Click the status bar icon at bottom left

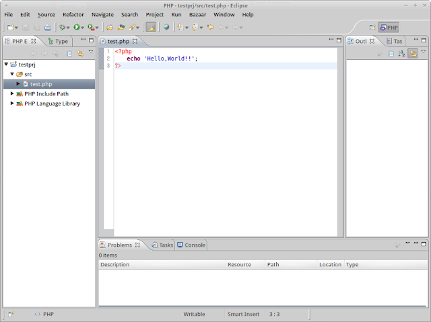pos(11,315)
